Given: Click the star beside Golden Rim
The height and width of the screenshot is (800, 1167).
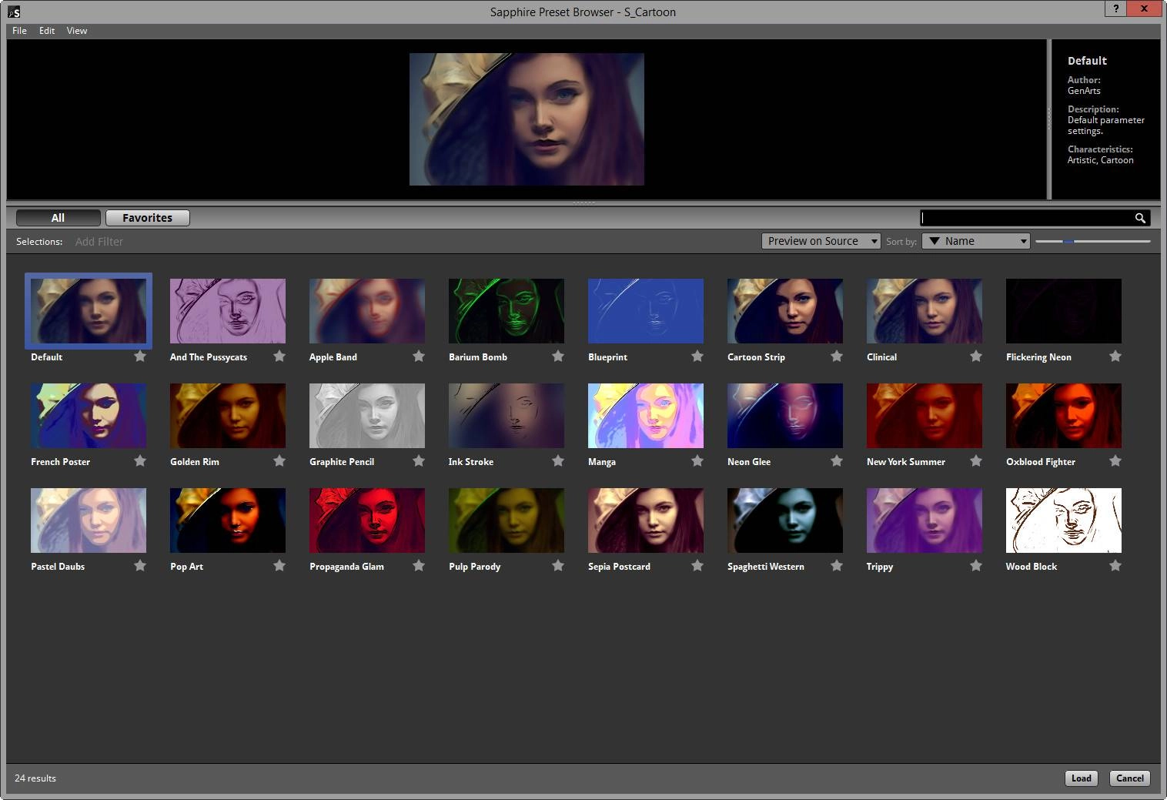Looking at the screenshot, I should coord(279,460).
